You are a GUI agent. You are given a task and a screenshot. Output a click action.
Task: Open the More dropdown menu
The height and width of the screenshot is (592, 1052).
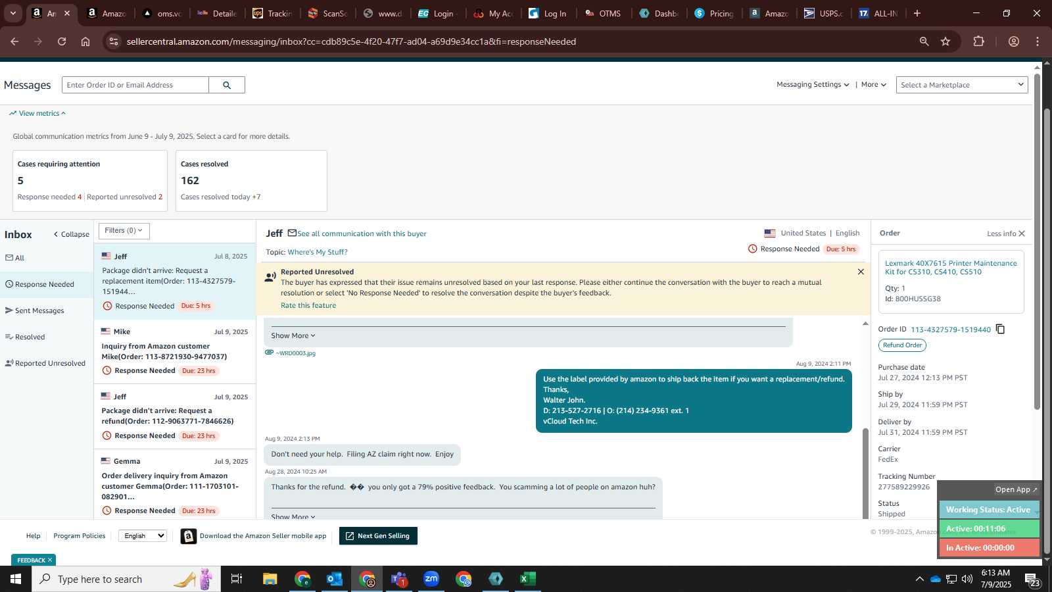[874, 85]
